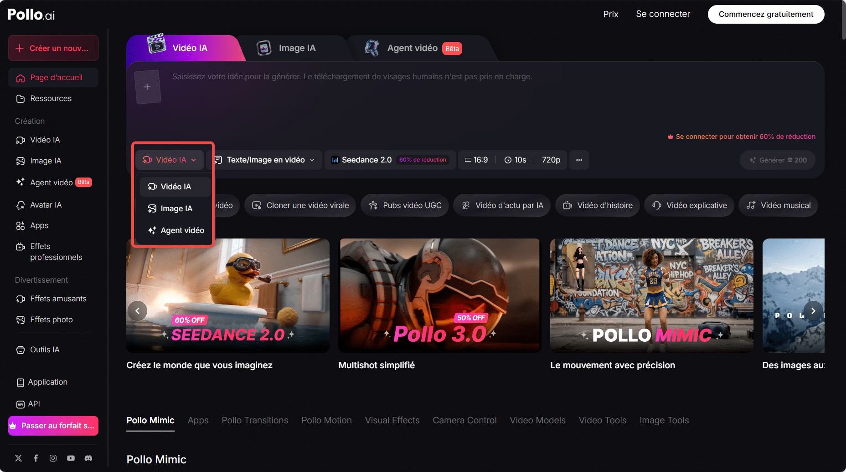Choose Vidéo d'actu par IA chip
Viewport: 846px width, 472px height.
(x=502, y=205)
